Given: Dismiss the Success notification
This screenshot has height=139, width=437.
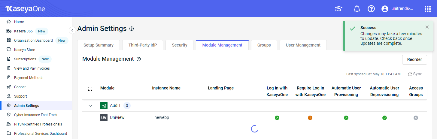Looking at the screenshot, I should point(427,27).
